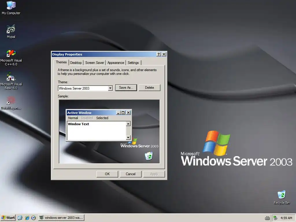Click the 4:59 AM clock
The image size is (296, 222).
point(286,218)
